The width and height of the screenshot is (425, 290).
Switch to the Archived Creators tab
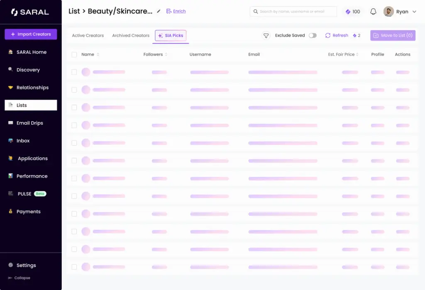tap(130, 36)
